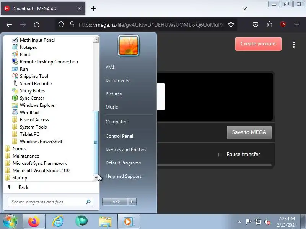Reload the MEGA page
Viewport: 306px width, 229px height.
tap(37, 25)
